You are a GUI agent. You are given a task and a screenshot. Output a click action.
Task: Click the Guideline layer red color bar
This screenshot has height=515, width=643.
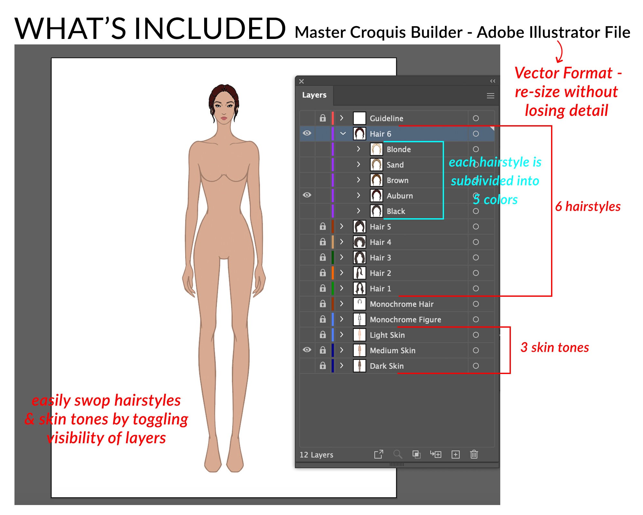[332, 118]
